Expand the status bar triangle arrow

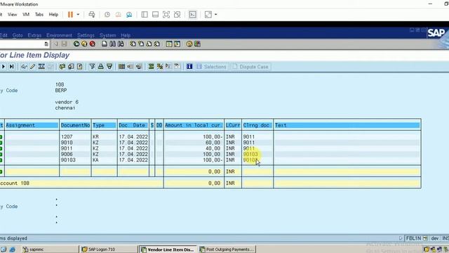point(401,238)
